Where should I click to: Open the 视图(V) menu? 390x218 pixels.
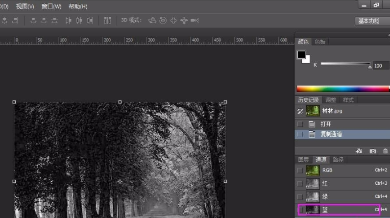click(x=25, y=6)
